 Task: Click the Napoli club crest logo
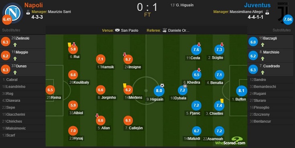click(13, 13)
